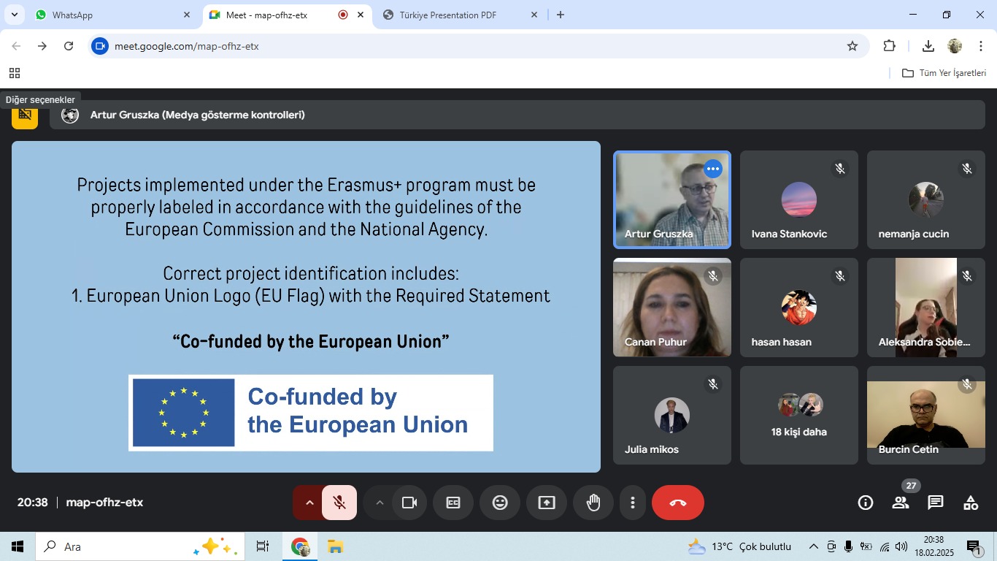The width and height of the screenshot is (997, 561).
Task: Toggle closed captions
Action: pyautogui.click(x=453, y=503)
